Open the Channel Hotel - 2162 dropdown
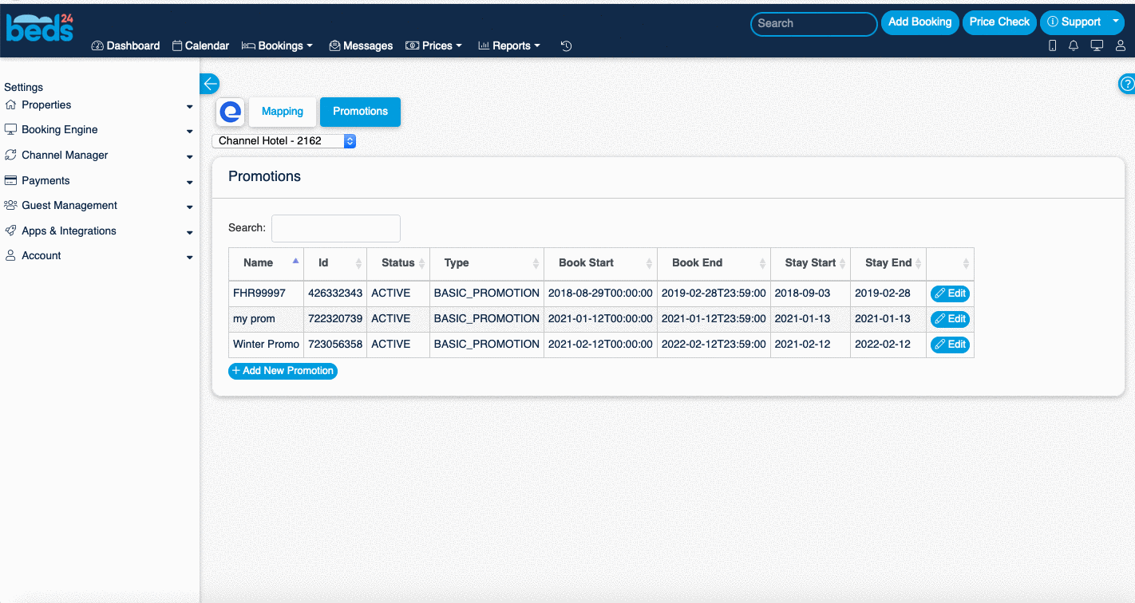The height and width of the screenshot is (603, 1135). pos(283,141)
